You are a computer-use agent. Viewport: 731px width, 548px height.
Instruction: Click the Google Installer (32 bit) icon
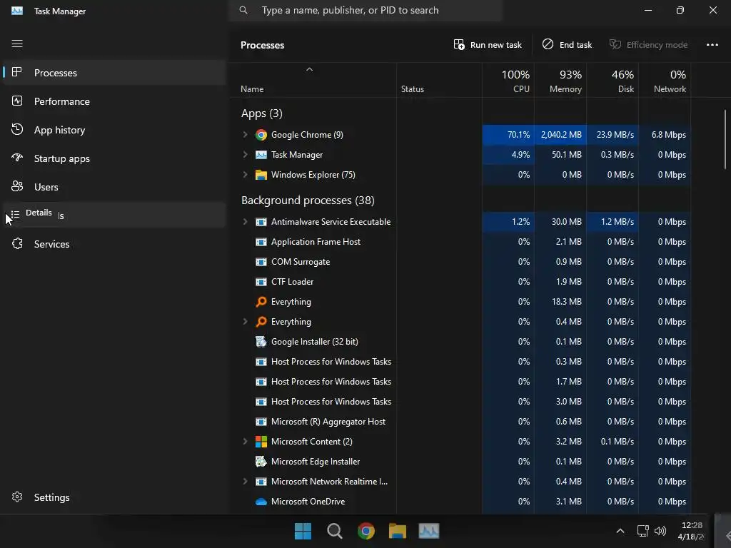261,342
